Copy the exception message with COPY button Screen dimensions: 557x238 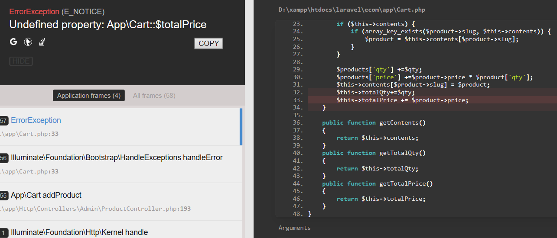[x=208, y=43]
